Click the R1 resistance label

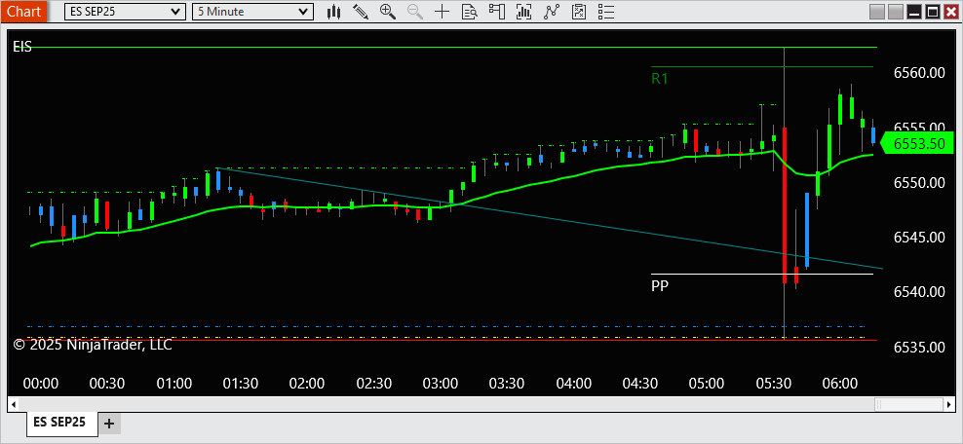660,79
